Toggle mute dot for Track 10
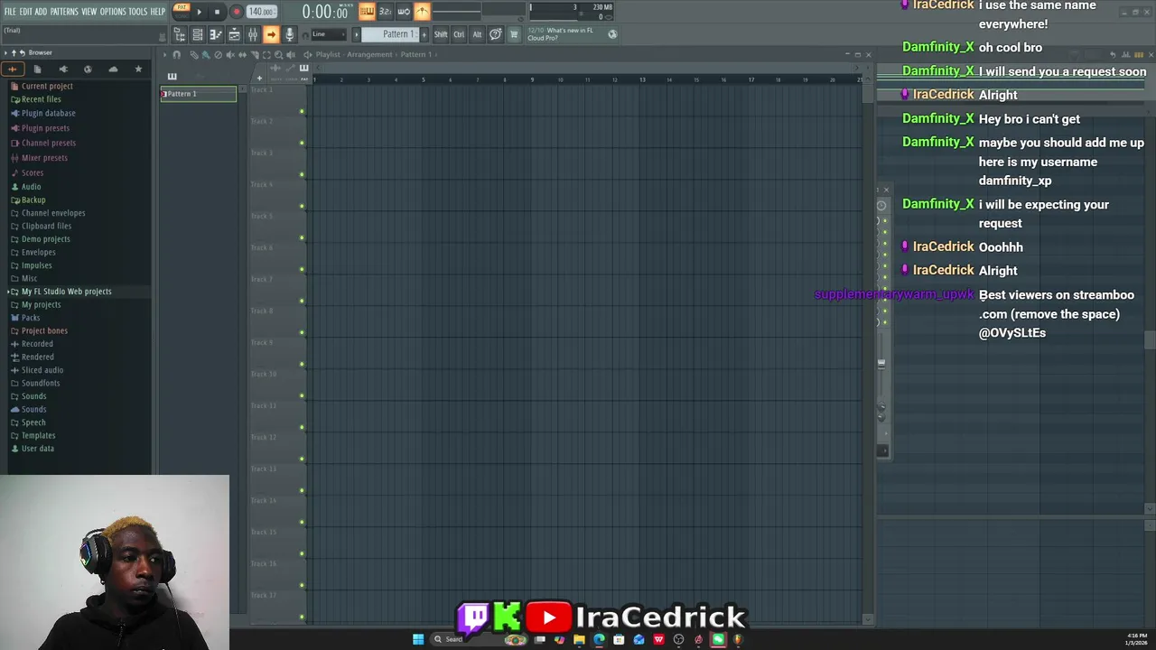The height and width of the screenshot is (650, 1156). 302,395
